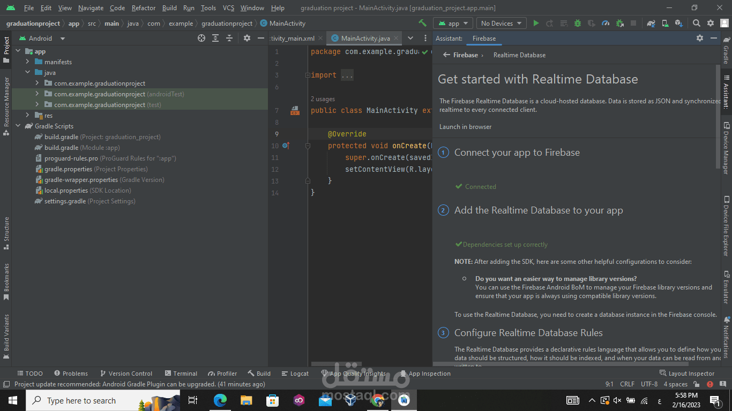
Task: Click the Make Project hammer icon
Action: pos(423,24)
